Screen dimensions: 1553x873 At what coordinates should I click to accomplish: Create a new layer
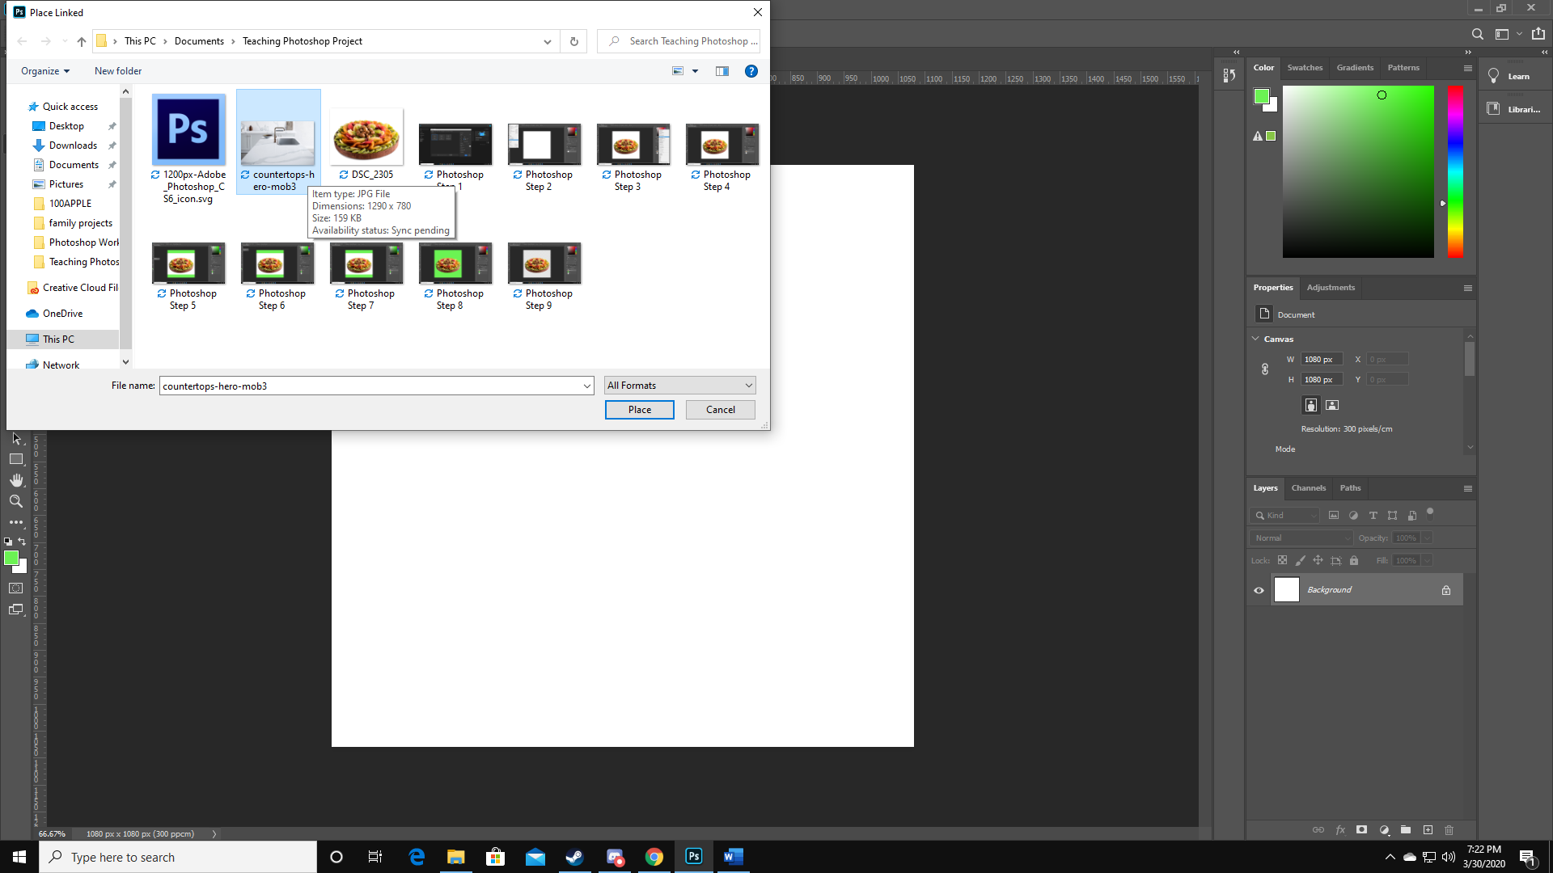1428,829
